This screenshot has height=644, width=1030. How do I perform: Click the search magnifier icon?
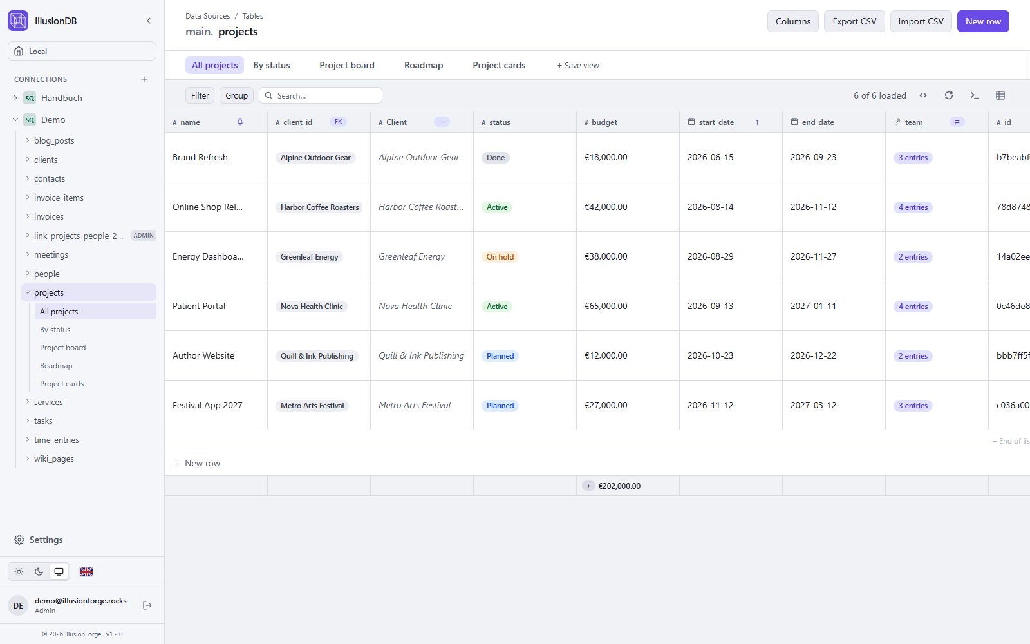[268, 95]
